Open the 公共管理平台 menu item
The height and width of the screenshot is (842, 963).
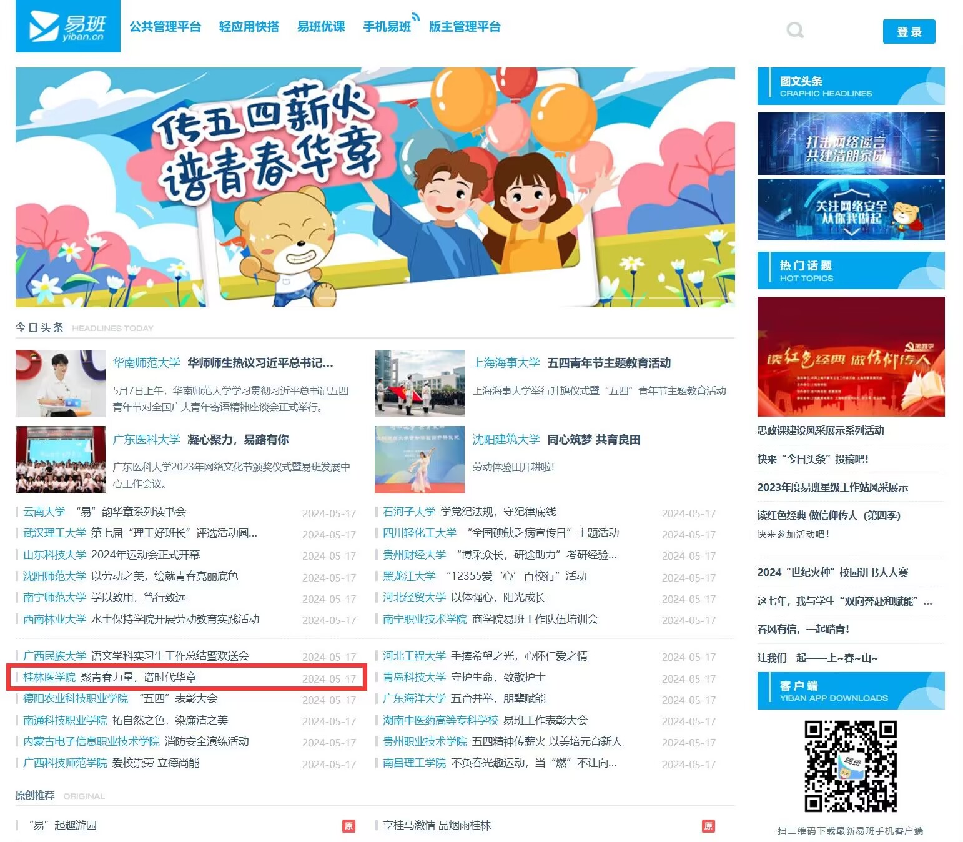(165, 27)
